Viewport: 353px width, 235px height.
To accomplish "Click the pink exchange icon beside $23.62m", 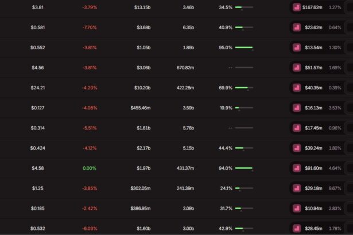I will pyautogui.click(x=297, y=28).
